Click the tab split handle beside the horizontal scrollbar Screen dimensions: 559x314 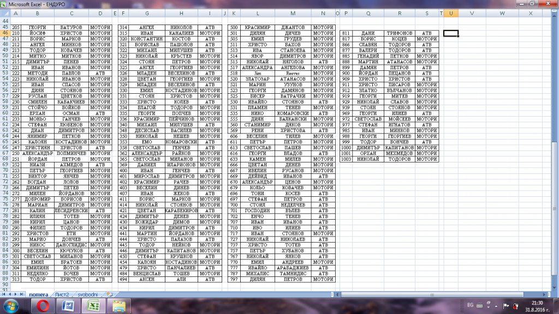pyautogui.click(x=332, y=294)
